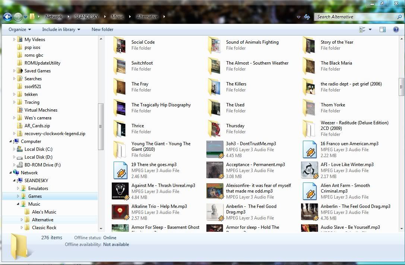Select the Thom Yorke folder icon

309,108
